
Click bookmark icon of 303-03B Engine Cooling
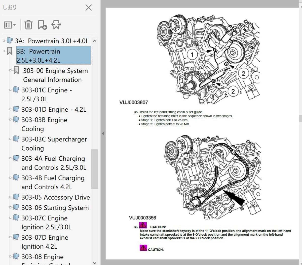point(16,119)
